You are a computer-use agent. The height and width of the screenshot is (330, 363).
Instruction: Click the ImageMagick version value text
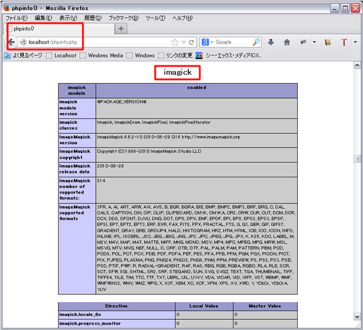pos(168,137)
